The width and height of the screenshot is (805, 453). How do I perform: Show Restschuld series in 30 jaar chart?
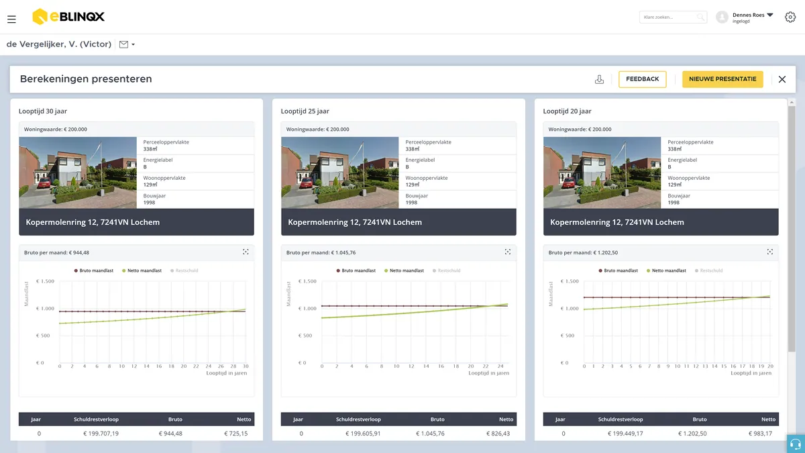pos(183,270)
